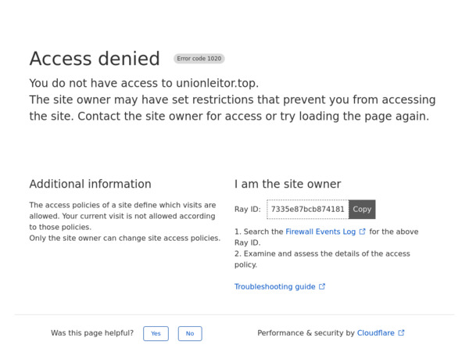This screenshot has width=469, height=352.
Task: Select the Ray ID value field
Action: (x=307, y=210)
